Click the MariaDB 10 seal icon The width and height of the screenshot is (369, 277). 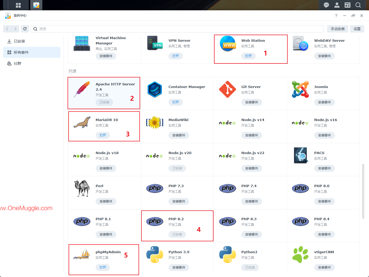coord(82,122)
